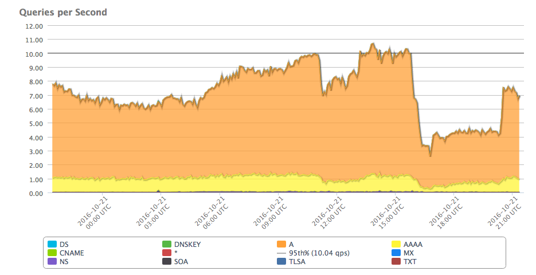The height and width of the screenshot is (275, 536).
Task: Toggle the CNAME series legend swatch
Action: point(52,253)
